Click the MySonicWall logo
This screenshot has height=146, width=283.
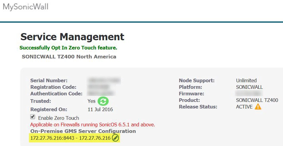25,7
